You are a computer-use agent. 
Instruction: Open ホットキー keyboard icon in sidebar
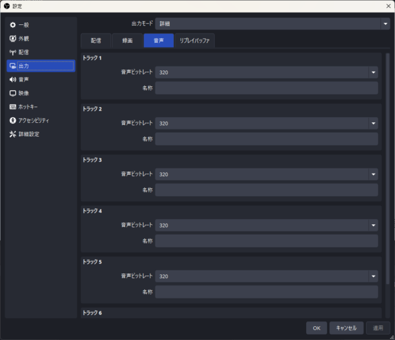pyautogui.click(x=13, y=107)
